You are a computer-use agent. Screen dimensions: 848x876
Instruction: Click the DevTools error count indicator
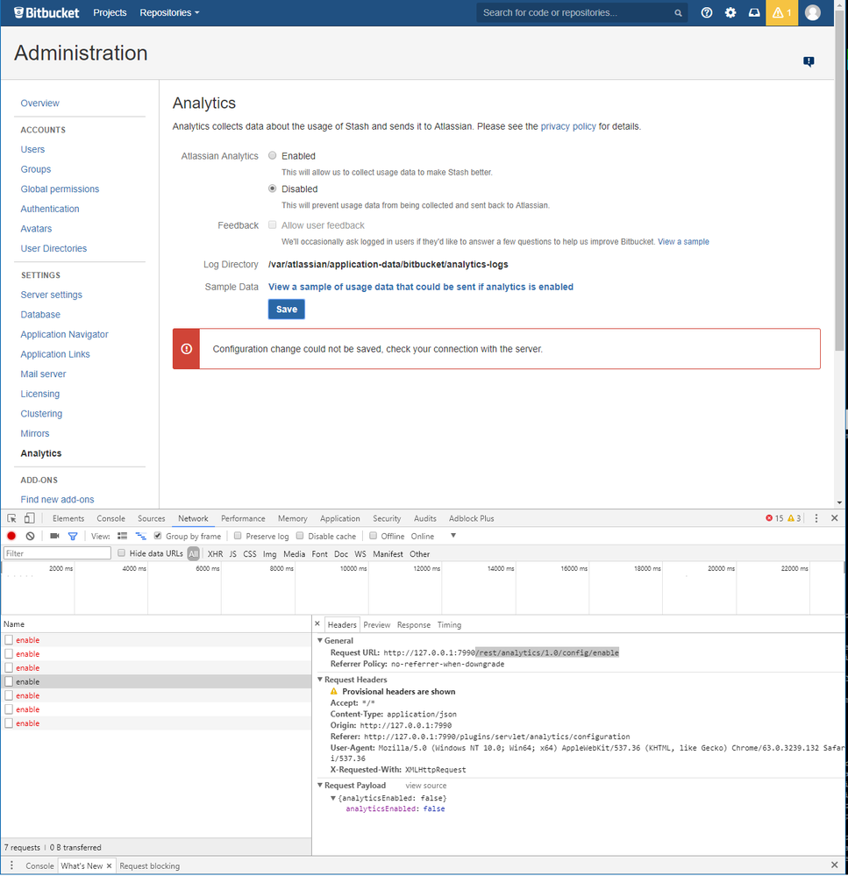click(774, 518)
